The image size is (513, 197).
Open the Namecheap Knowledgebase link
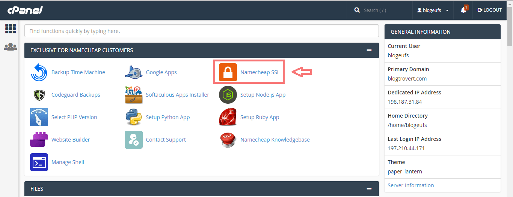[275, 140]
